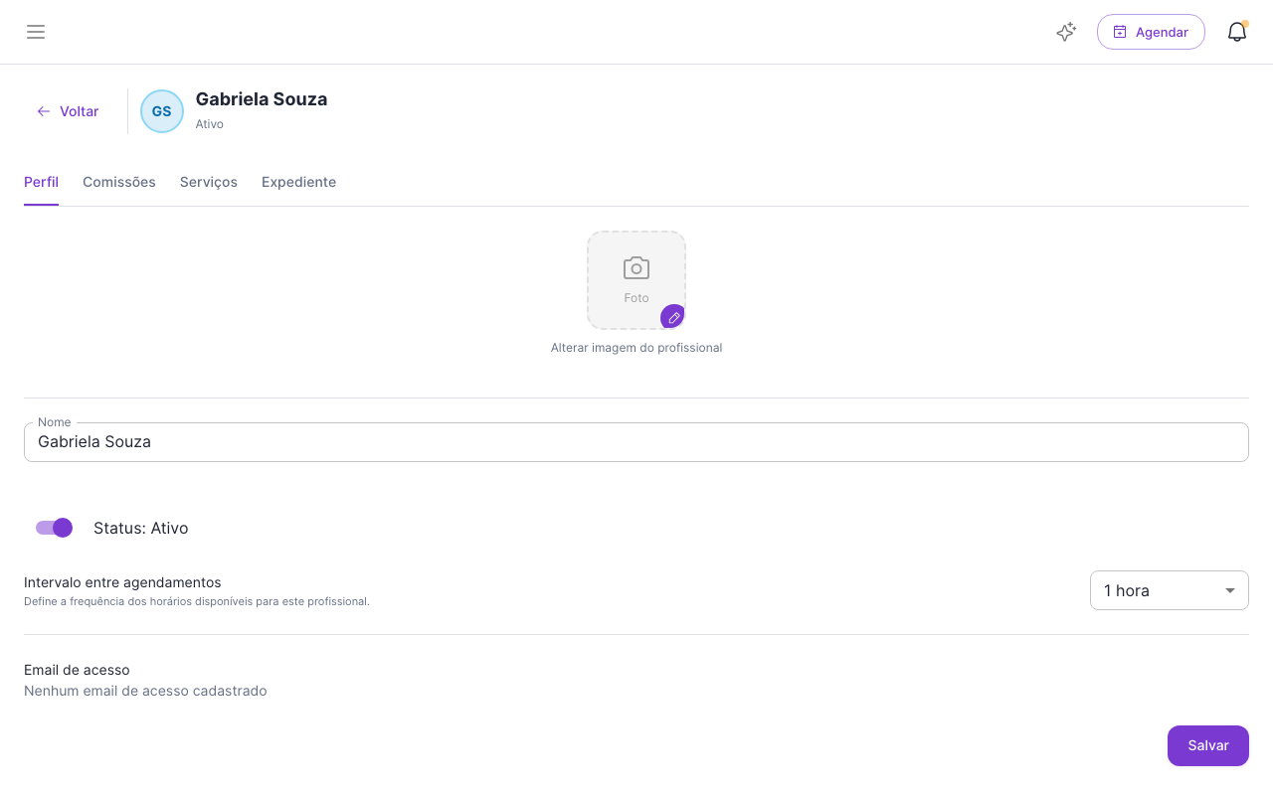
Task: Click the Intervalo entre agendamentos label
Action: coord(122,582)
